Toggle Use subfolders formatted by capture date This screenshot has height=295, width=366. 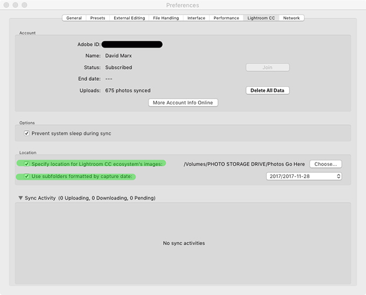(26, 176)
